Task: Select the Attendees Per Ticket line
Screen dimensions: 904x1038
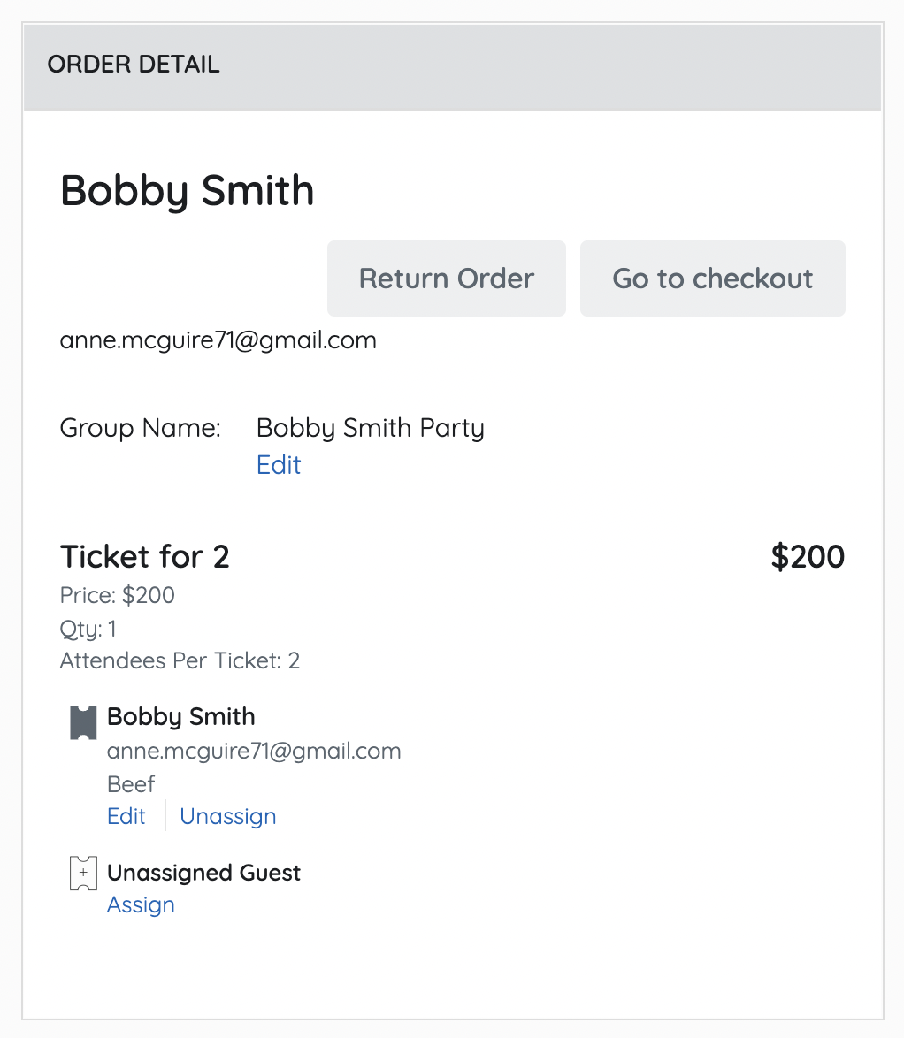Action: (x=180, y=660)
